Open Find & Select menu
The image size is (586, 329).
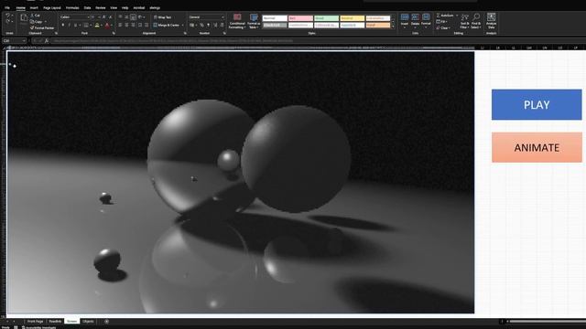476,21
